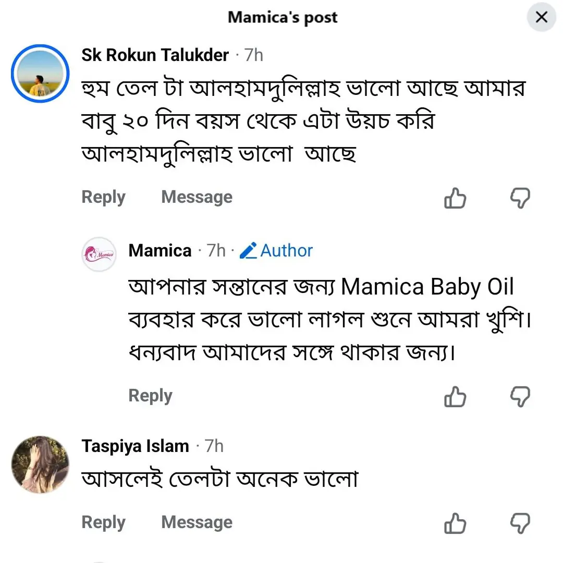This screenshot has width=563, height=563.
Task: Visit the Mamica page name link
Action: click(160, 251)
